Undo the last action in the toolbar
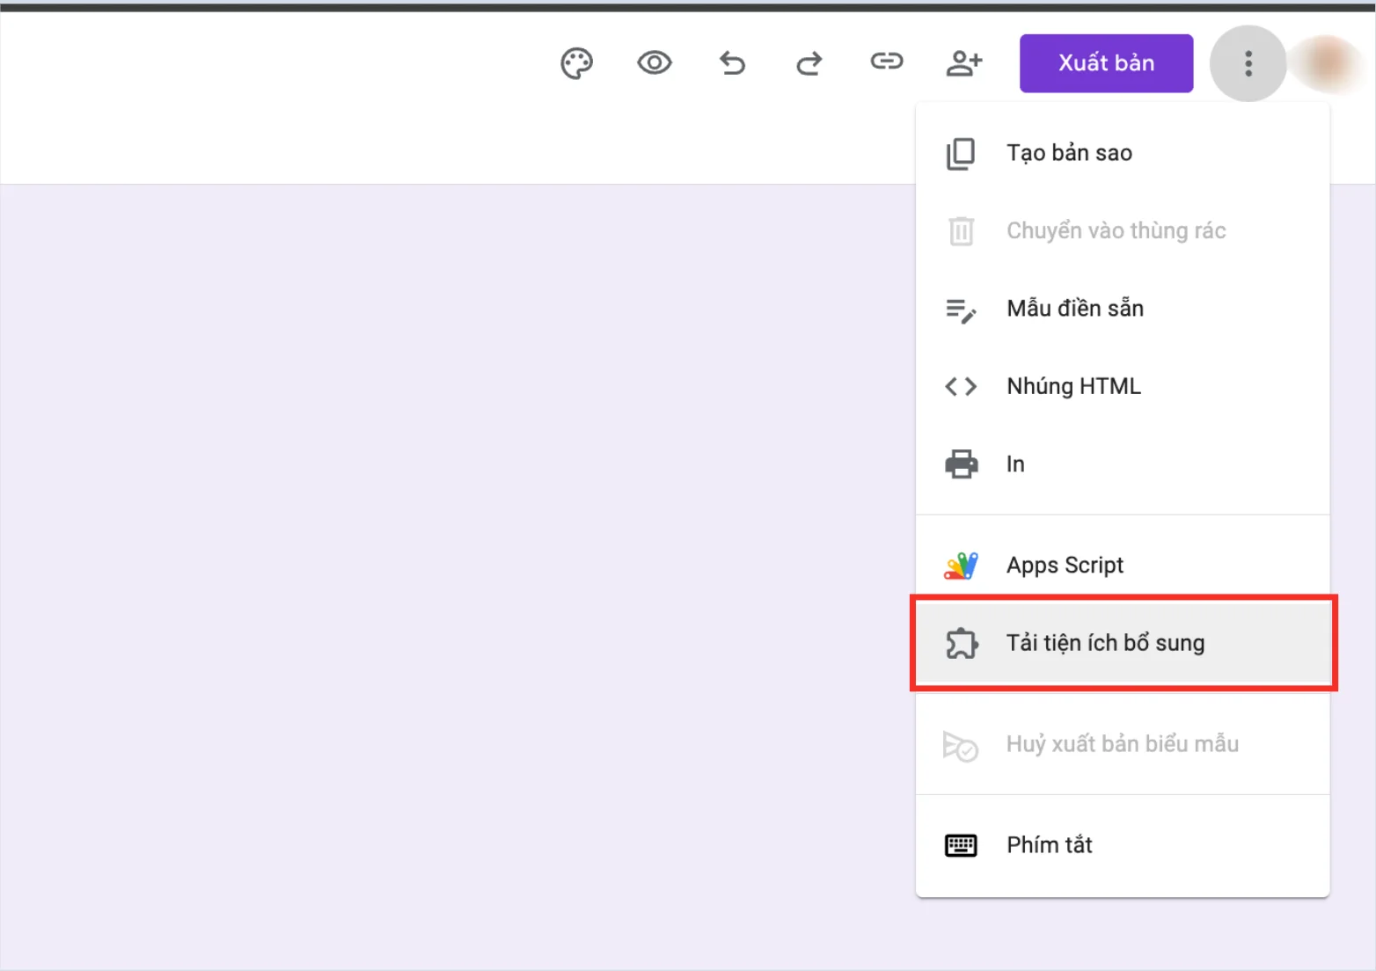The image size is (1376, 971). tap(732, 63)
